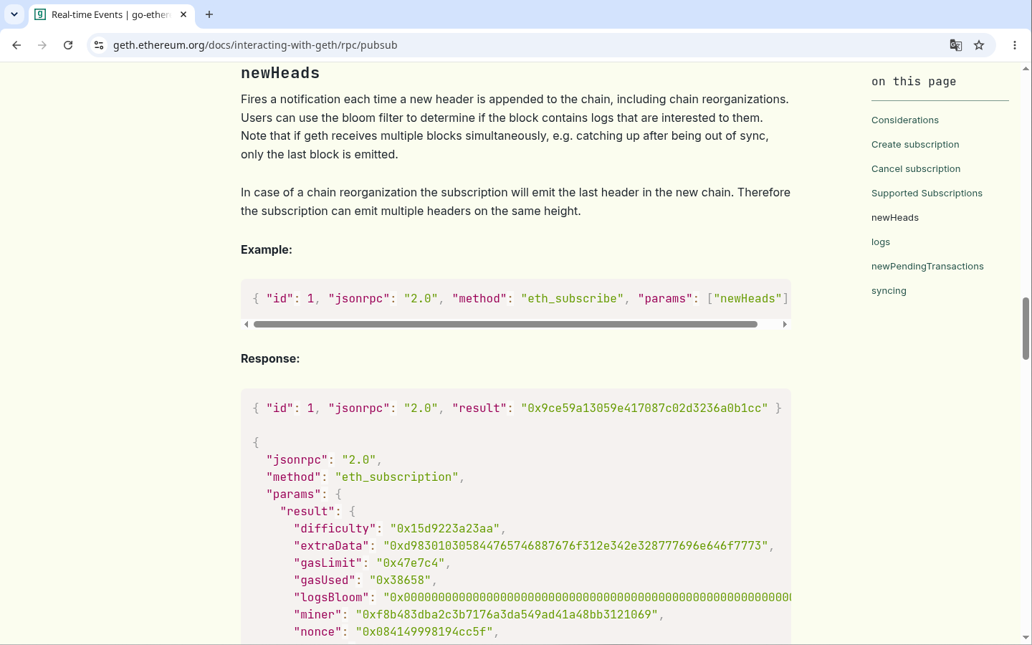The image size is (1032, 645).
Task: Go to the newPendingTransactions section link
Action: (x=927, y=266)
